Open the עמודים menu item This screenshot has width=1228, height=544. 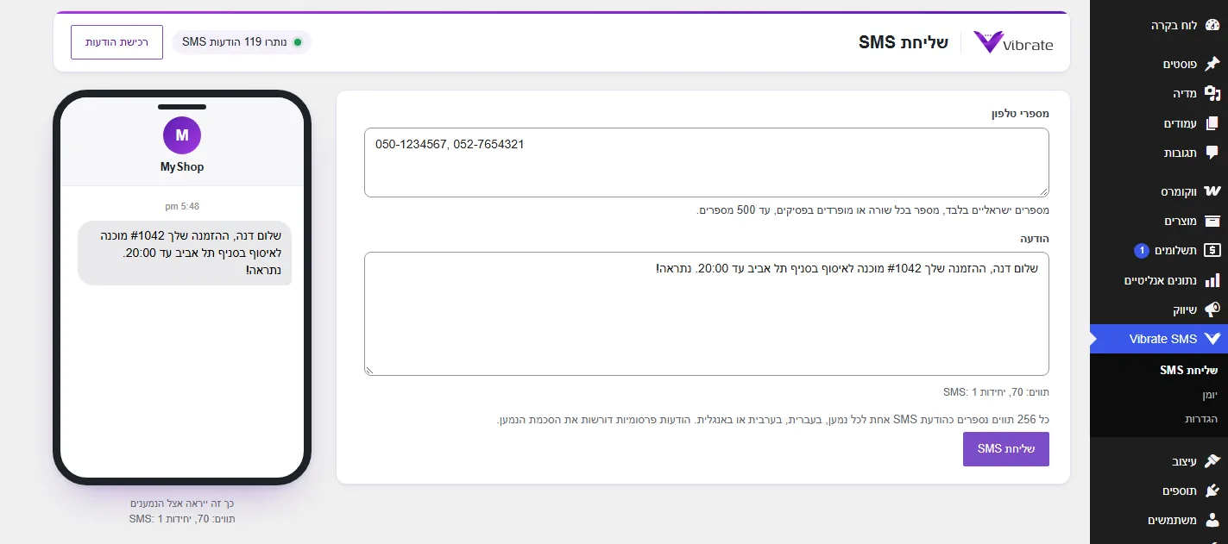click(x=1180, y=124)
